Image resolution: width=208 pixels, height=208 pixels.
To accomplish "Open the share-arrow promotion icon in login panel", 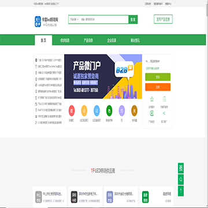I will pos(164,113).
